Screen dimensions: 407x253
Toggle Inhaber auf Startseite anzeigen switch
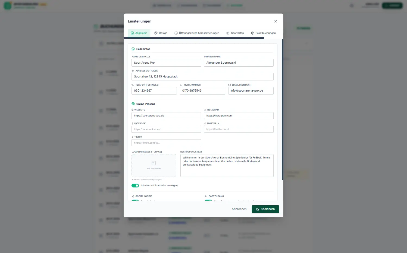coord(135,186)
